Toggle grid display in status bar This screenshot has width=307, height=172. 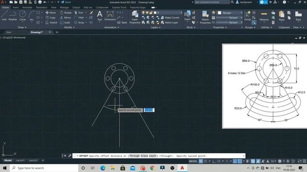click(x=201, y=161)
